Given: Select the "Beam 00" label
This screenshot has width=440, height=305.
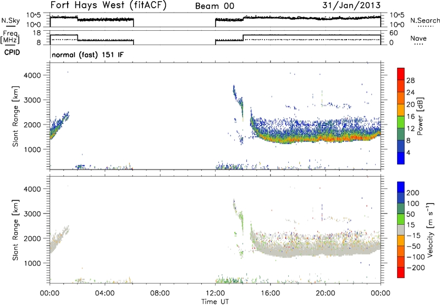Looking at the screenshot, I should click(x=215, y=6).
